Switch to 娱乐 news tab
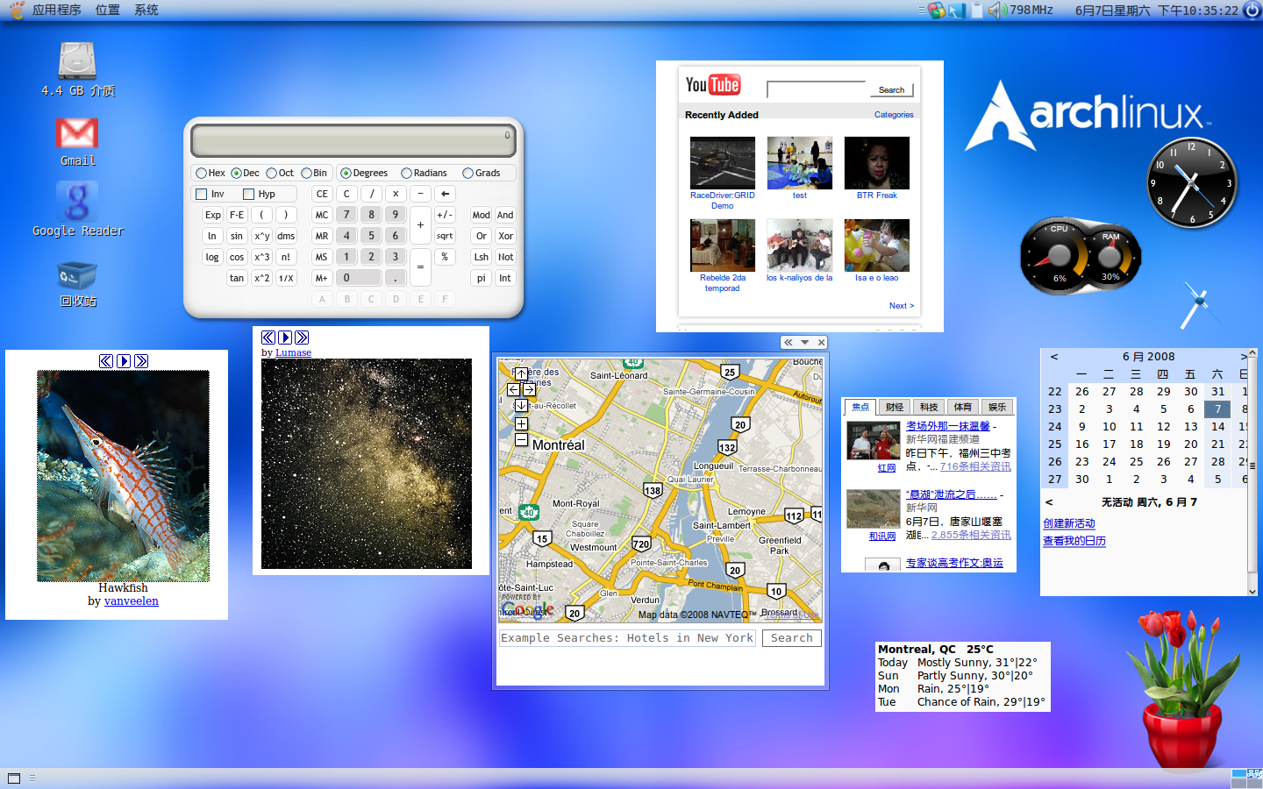This screenshot has width=1263, height=789. pos(997,407)
